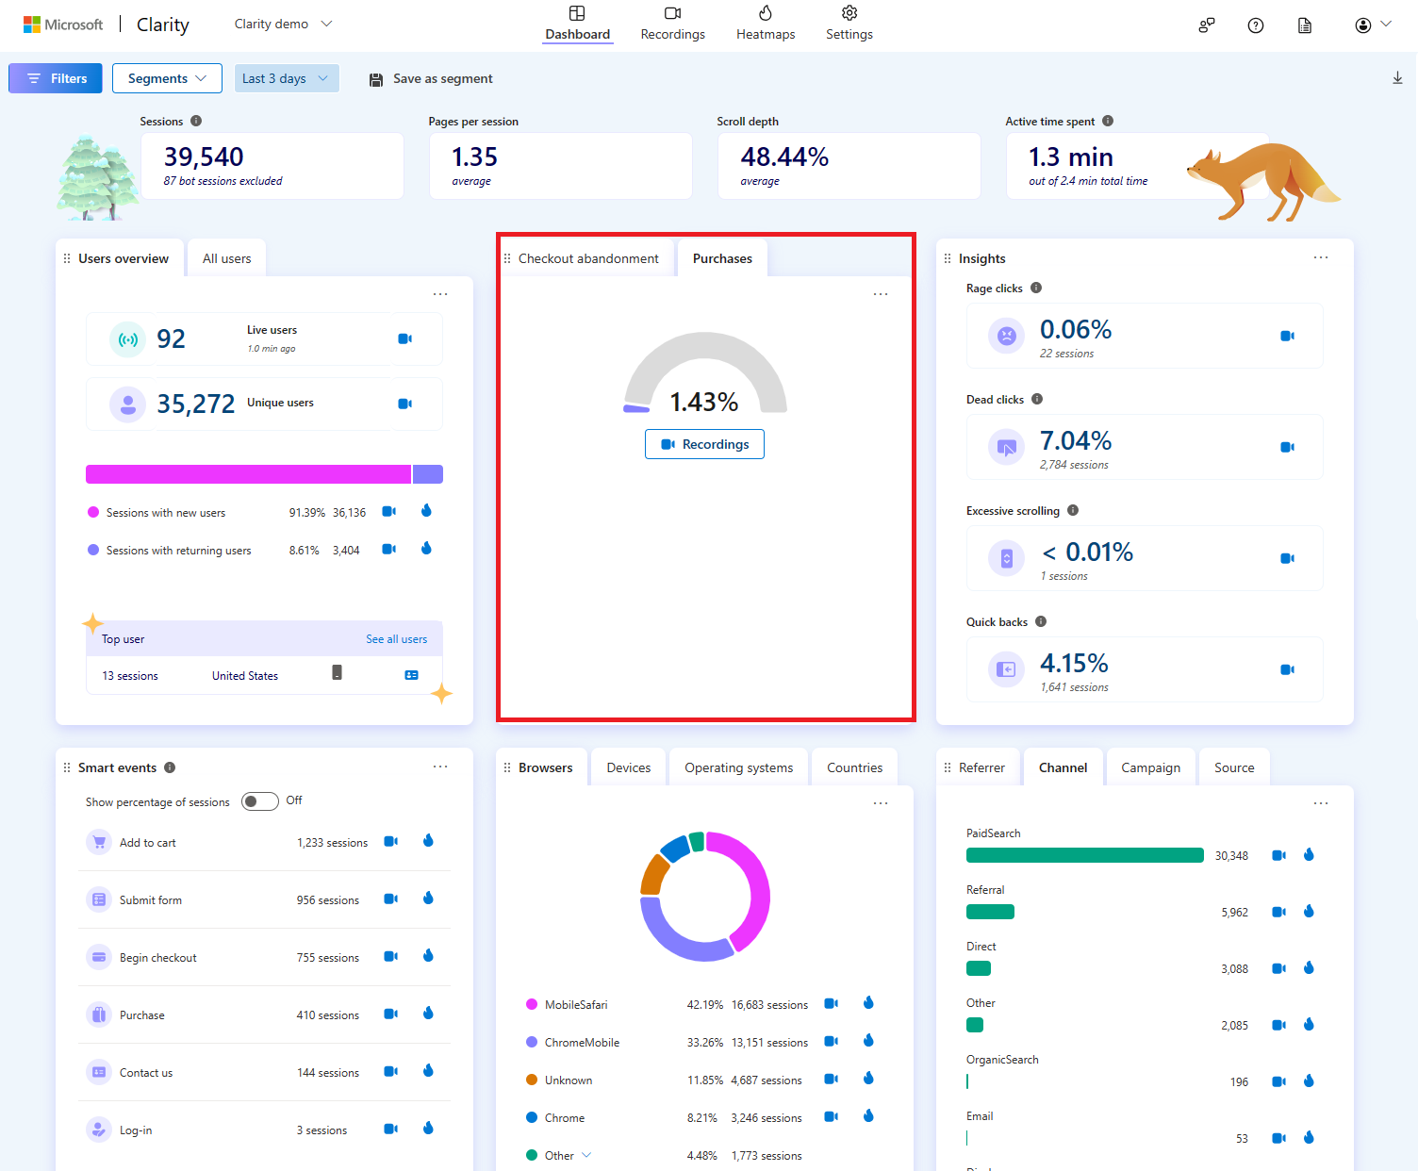Open the Countries tab
Viewport: 1418px width, 1171px height.
click(854, 767)
